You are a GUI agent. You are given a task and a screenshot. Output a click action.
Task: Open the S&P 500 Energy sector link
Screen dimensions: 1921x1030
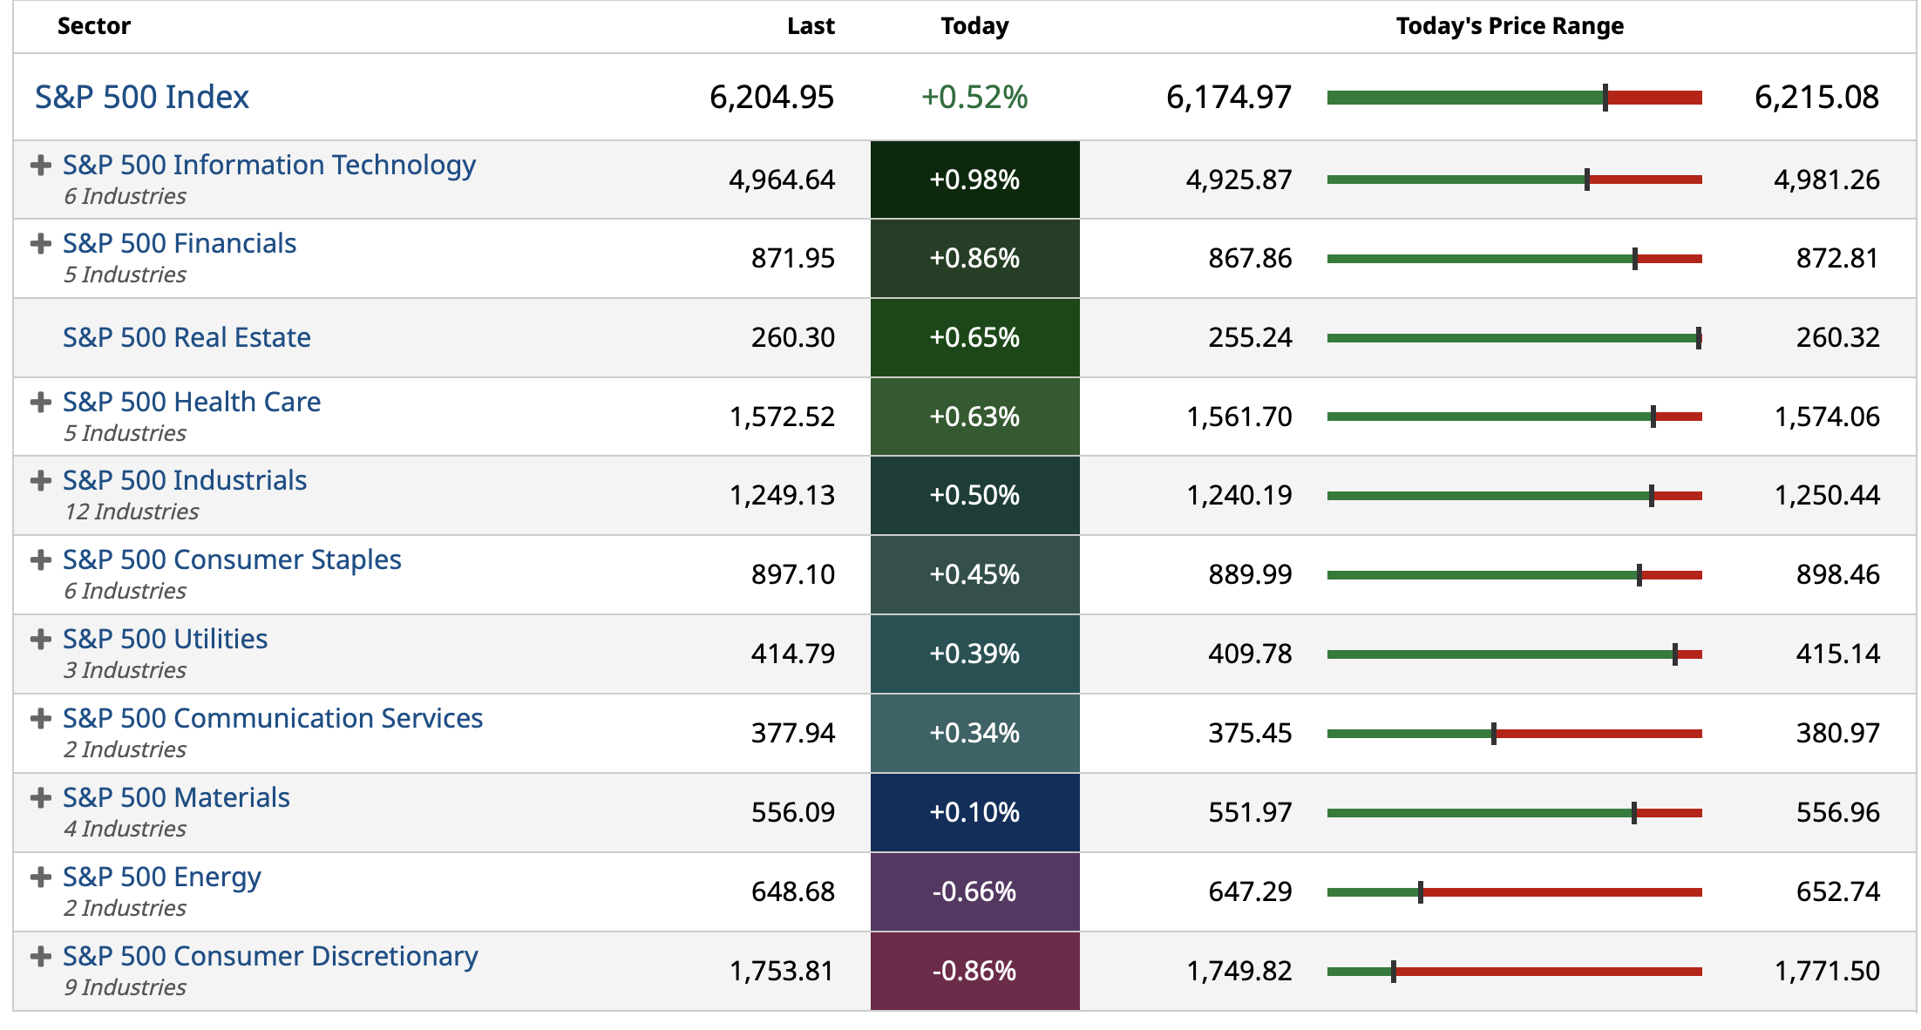point(162,877)
